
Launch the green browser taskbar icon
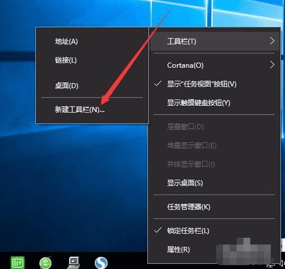pos(46,263)
